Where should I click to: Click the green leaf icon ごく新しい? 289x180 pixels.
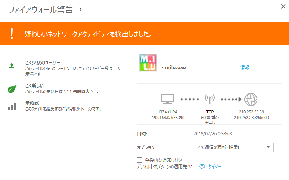click(x=12, y=89)
